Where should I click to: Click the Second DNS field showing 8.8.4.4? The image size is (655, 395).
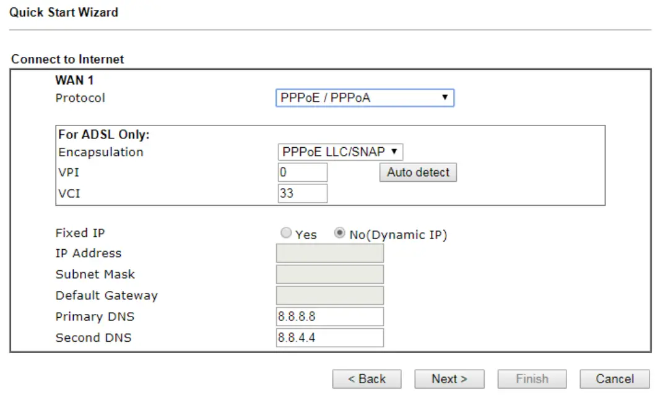point(329,338)
